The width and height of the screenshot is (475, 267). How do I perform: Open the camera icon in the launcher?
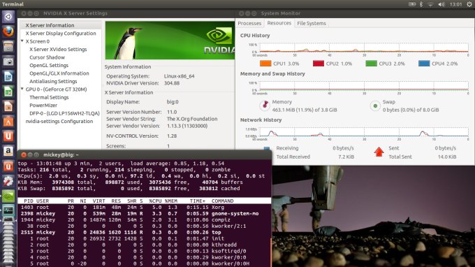(x=8, y=62)
